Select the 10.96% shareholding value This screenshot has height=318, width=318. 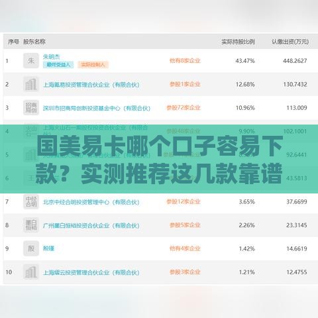pos(245,108)
